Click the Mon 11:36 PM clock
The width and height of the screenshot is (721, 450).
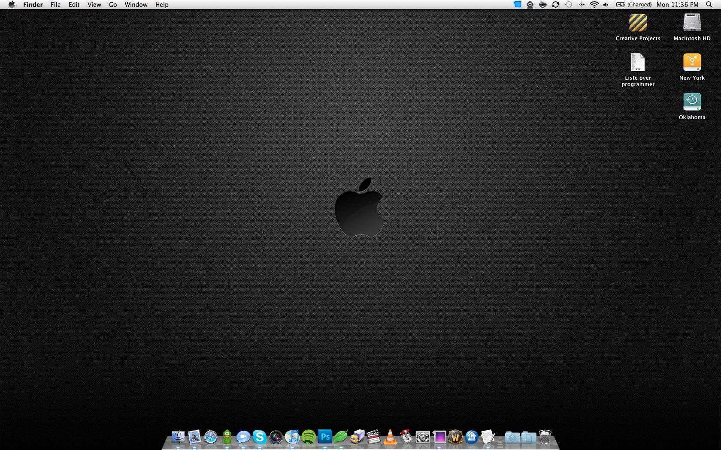[x=677, y=4]
